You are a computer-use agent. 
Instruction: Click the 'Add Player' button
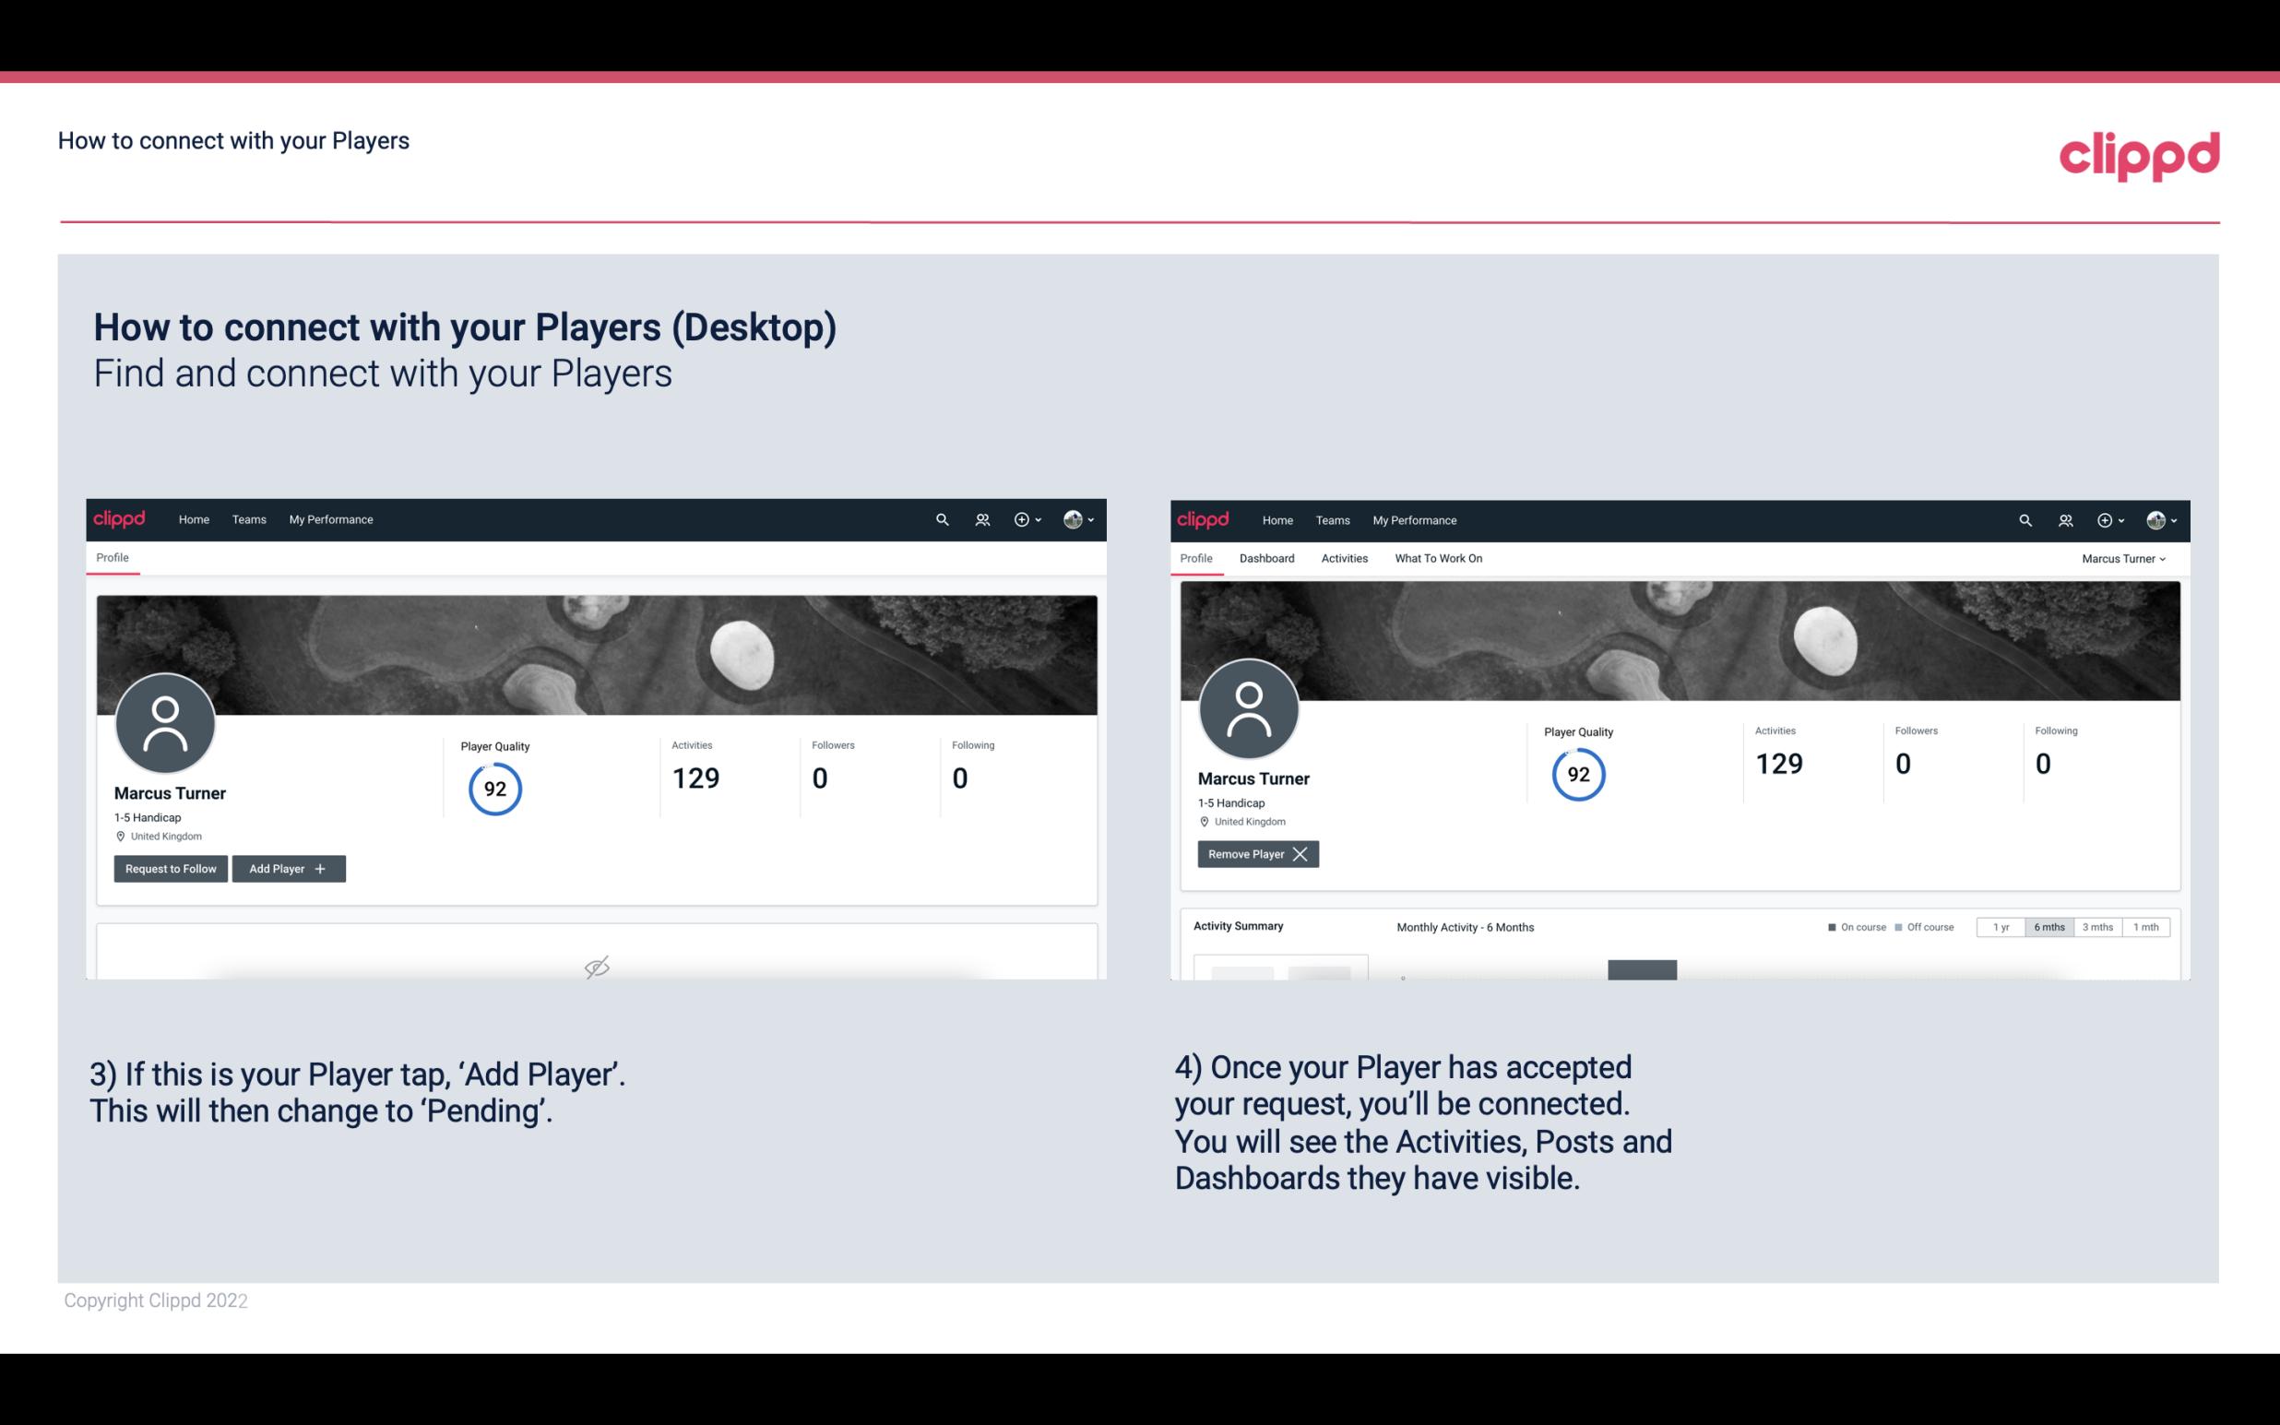[287, 869]
